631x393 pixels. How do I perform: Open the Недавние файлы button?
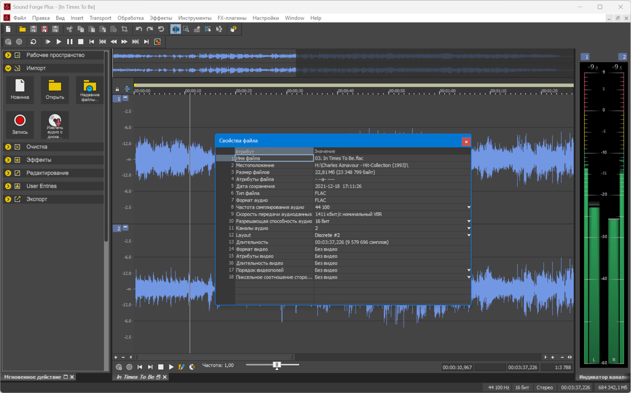[x=90, y=90]
